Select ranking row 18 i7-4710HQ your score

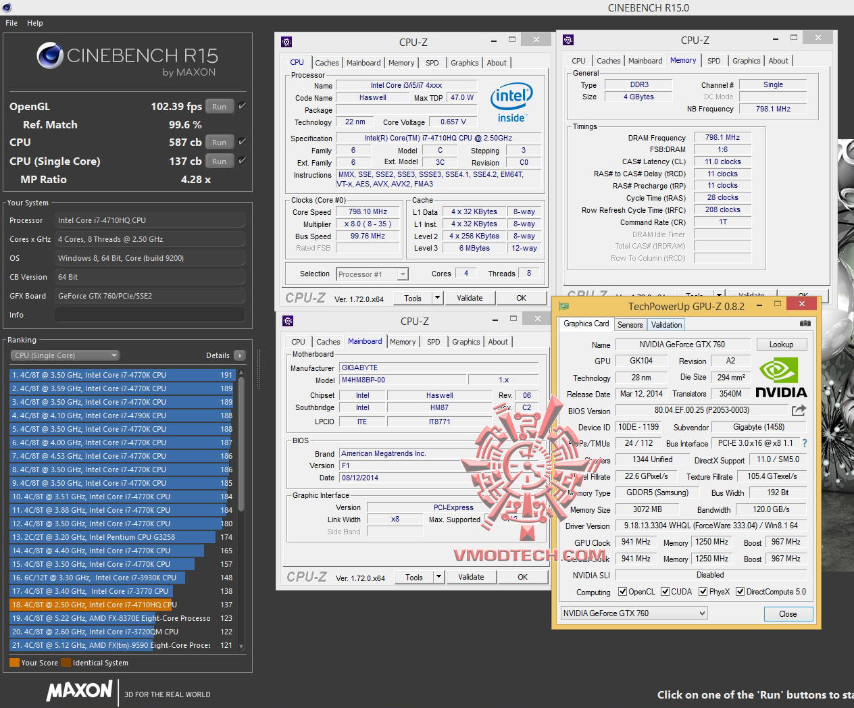point(122,605)
